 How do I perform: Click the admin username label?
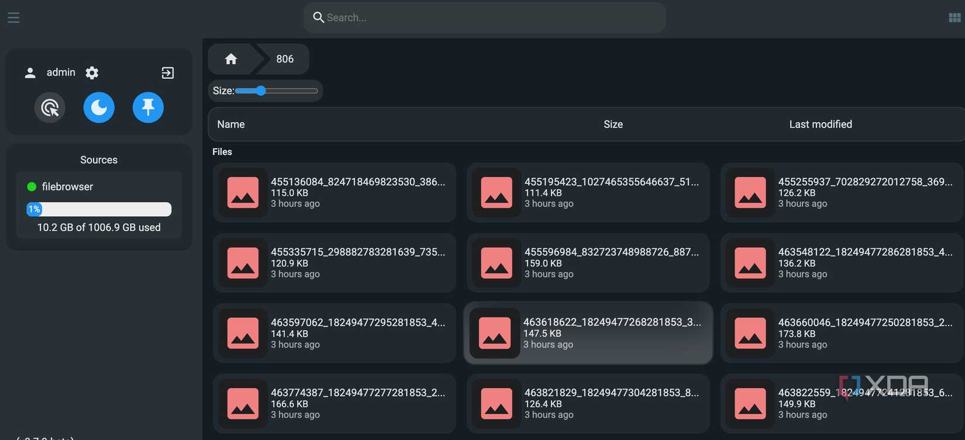[x=61, y=72]
